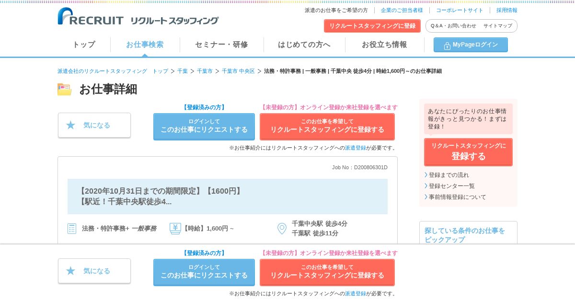Viewport: 575px width, 302px height.
Task: Open the はじめての方へ navigation tab
Action: (x=304, y=45)
